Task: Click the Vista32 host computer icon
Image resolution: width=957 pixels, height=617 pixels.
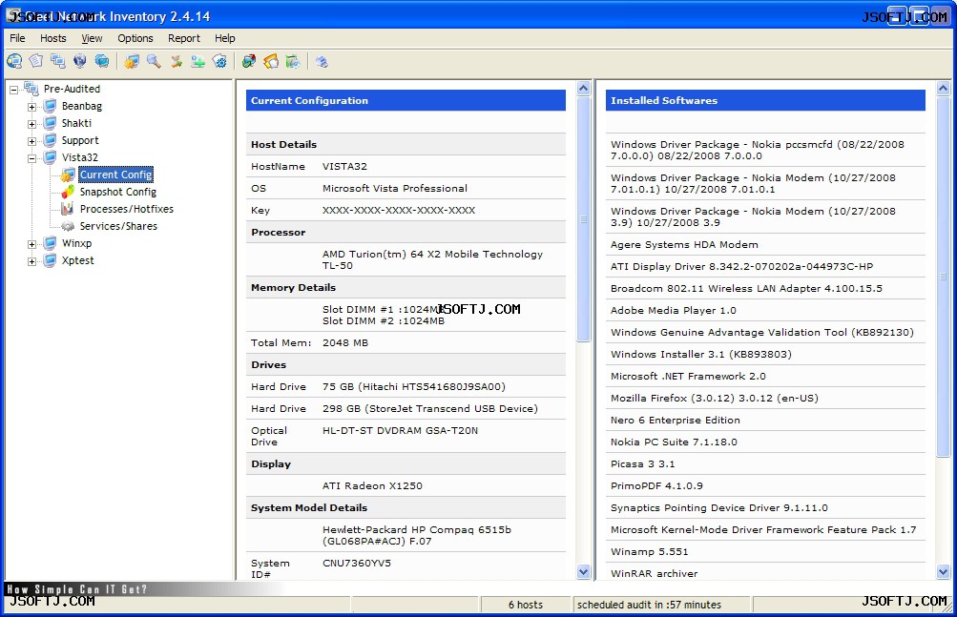Action: point(50,157)
